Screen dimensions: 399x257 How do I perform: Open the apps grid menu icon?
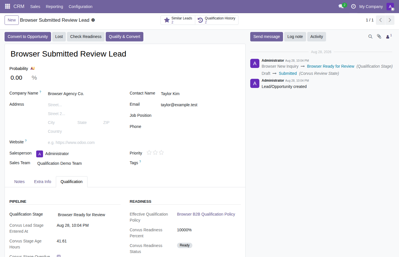coord(7,6)
